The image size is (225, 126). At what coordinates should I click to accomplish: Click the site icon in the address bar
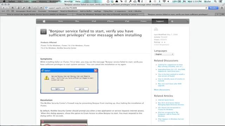click(46, 8)
